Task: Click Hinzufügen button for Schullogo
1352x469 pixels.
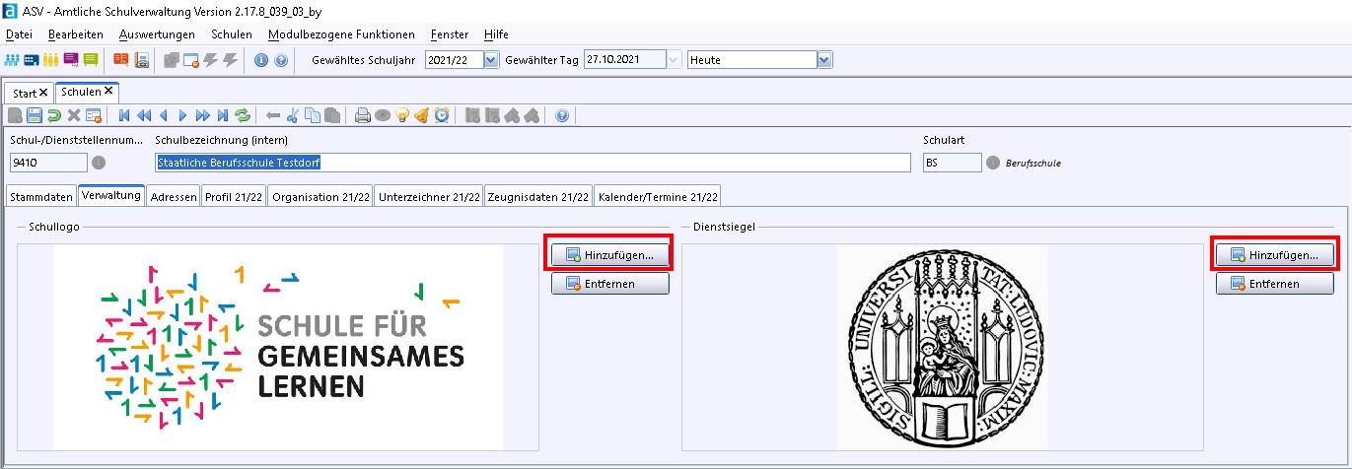Action: tap(610, 254)
